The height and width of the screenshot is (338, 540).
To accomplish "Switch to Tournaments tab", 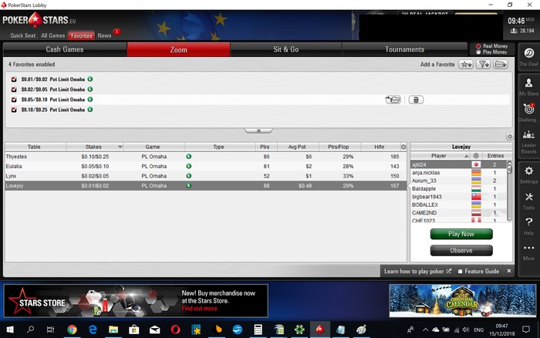I will [405, 49].
